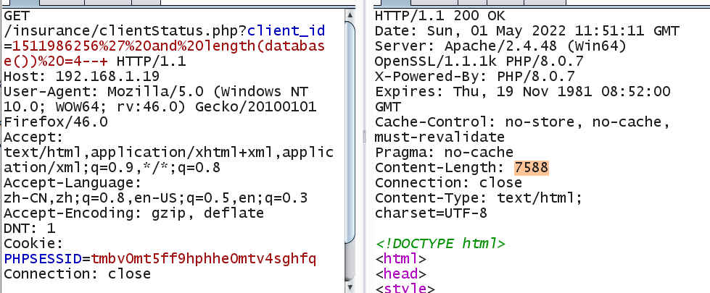Click the "User-Agent: Mozilla/5.0" header line
This screenshot has width=710, height=293.
click(156, 92)
